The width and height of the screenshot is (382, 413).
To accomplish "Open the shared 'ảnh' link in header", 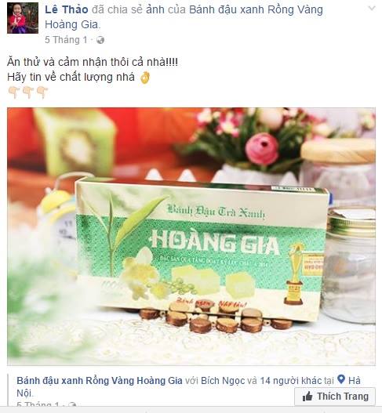I will coord(155,9).
